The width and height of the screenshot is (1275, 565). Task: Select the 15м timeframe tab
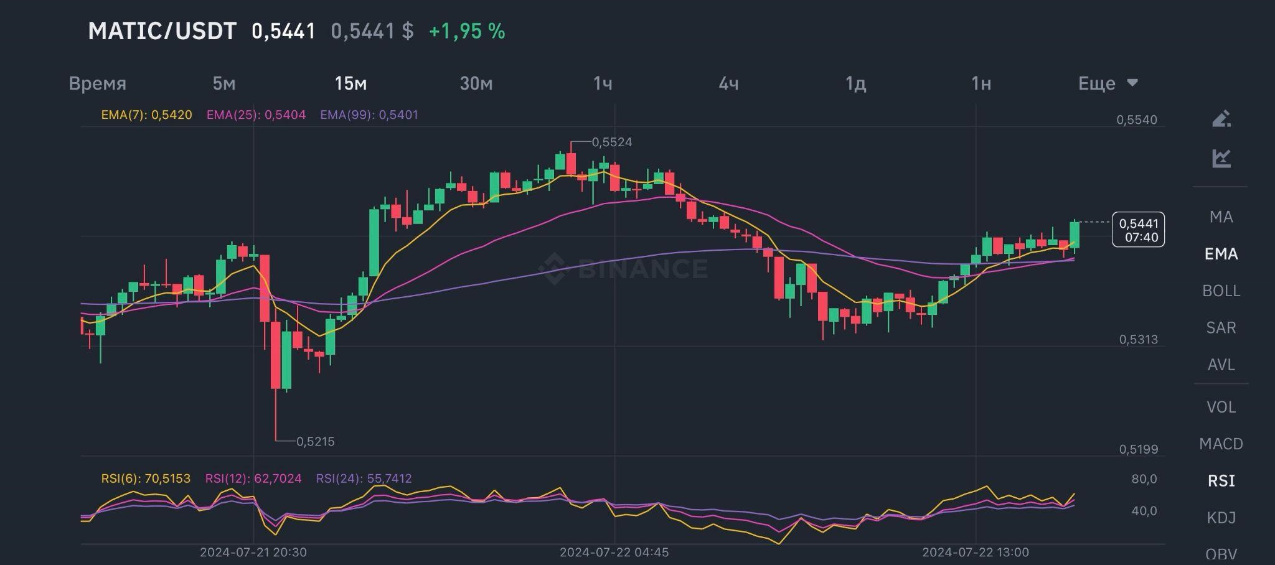[351, 83]
